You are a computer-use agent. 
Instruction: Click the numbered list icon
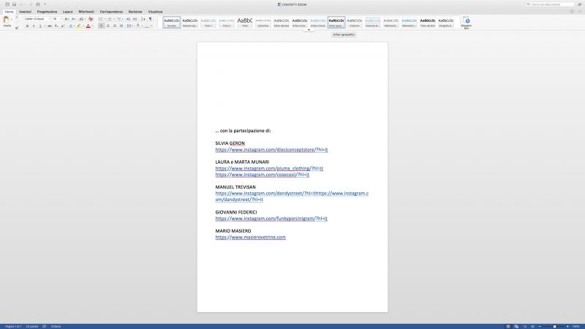click(110, 19)
